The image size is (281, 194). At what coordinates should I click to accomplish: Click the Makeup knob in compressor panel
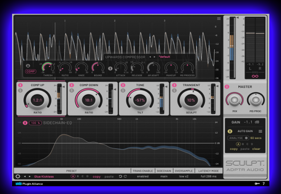(171, 68)
